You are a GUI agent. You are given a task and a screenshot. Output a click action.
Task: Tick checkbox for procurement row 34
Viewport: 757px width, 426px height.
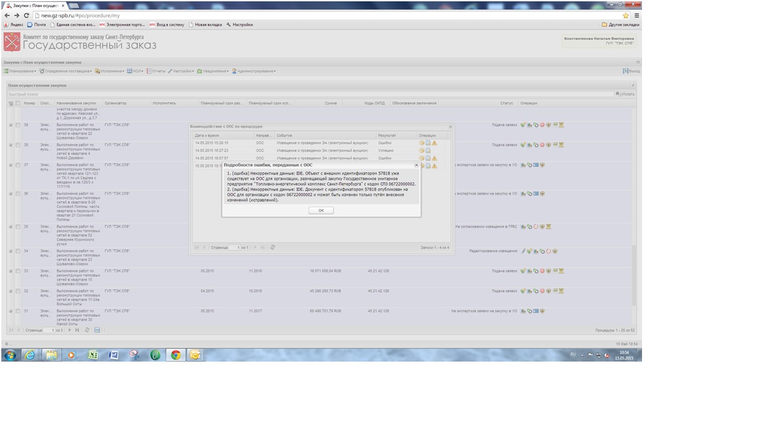coord(18,251)
